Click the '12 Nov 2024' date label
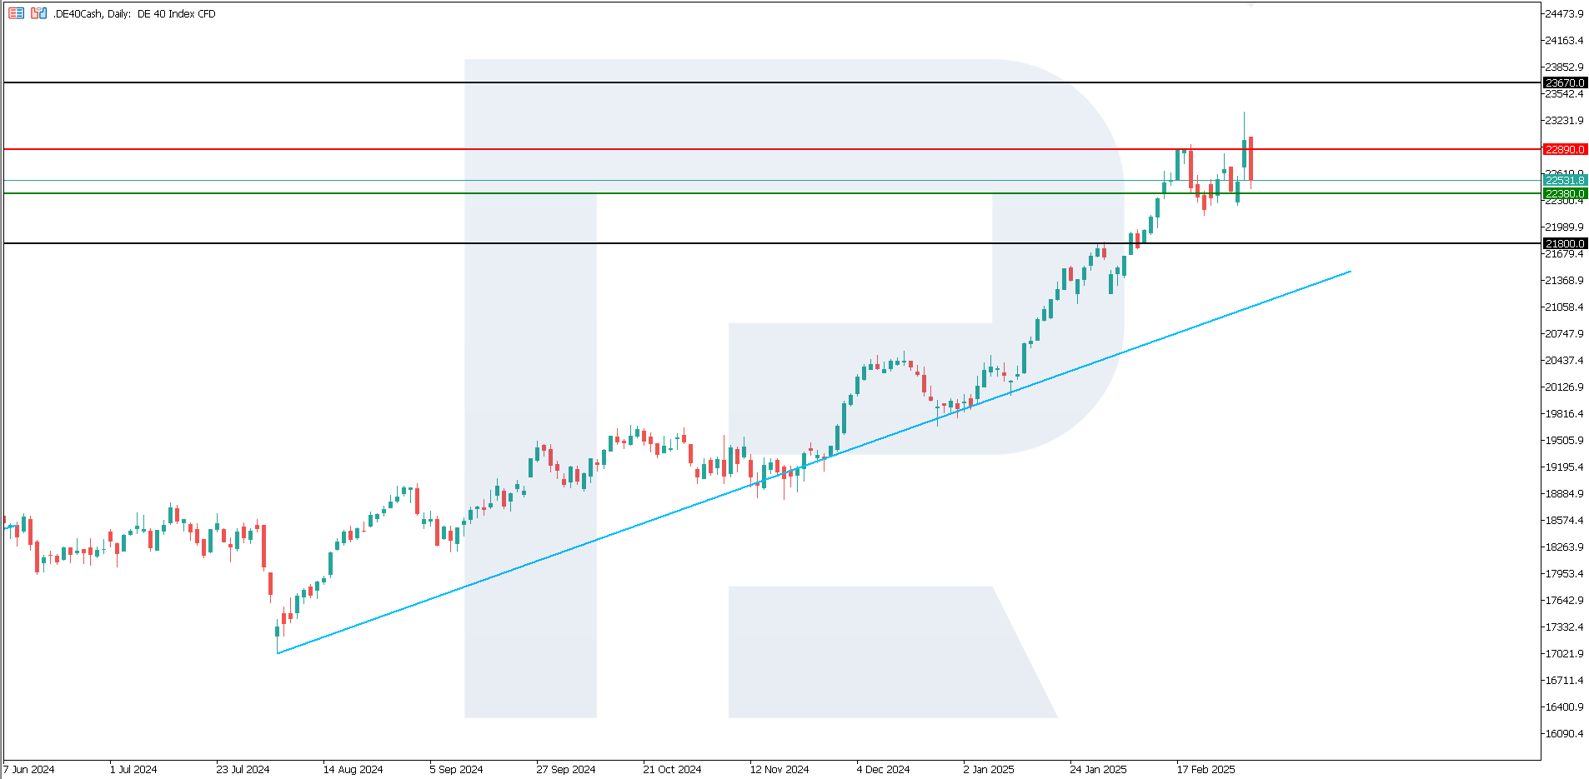The width and height of the screenshot is (1589, 779). tap(779, 770)
